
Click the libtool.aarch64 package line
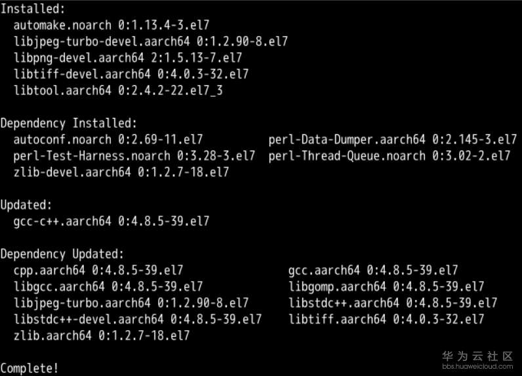click(117, 90)
